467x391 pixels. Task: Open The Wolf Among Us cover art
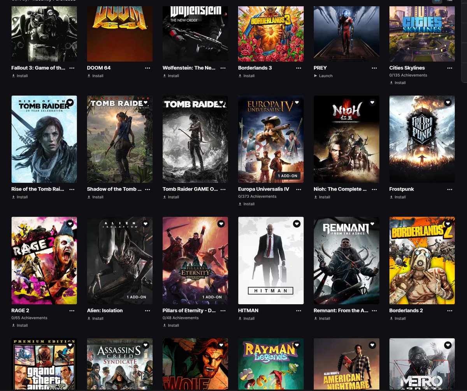[x=195, y=365]
